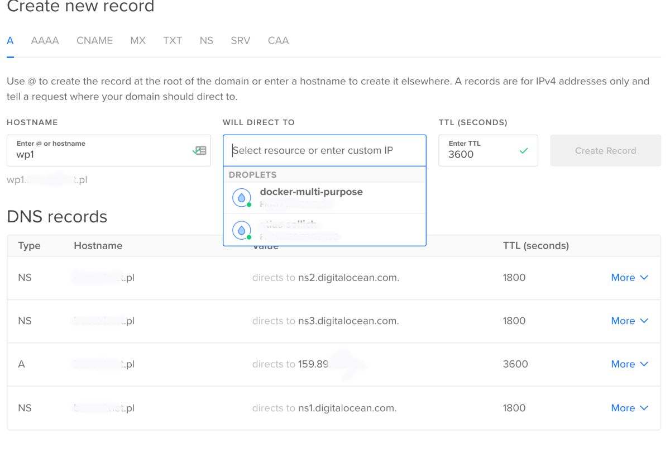Click the docker-multi-purpose droplet icon
Viewport: 670px width, 452px height.
coord(241,197)
